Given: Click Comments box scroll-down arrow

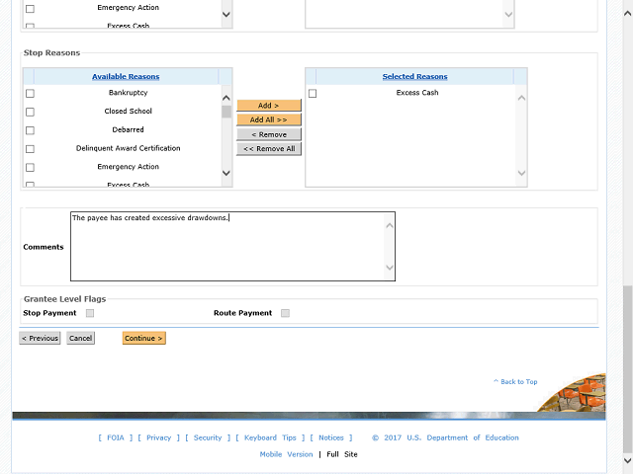Looking at the screenshot, I should 390,268.
